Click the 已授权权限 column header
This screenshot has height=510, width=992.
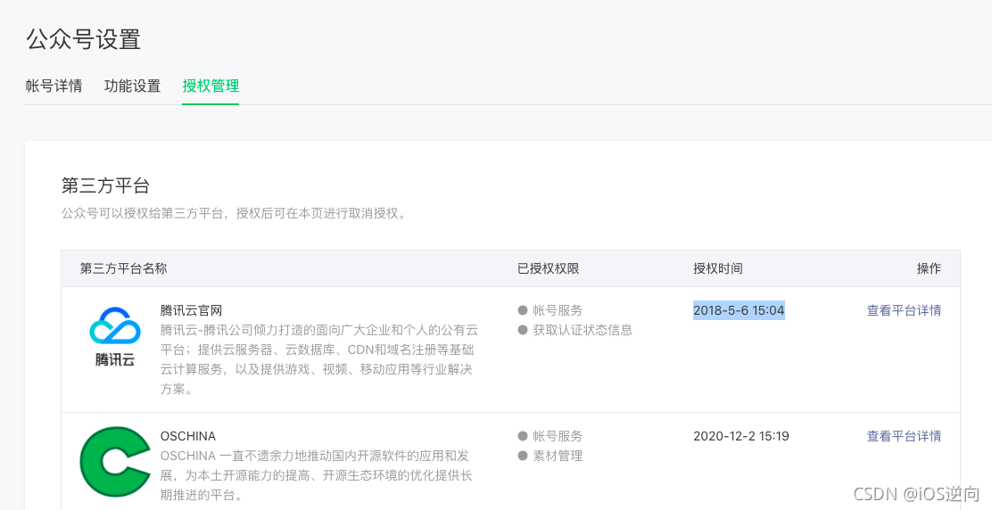[x=548, y=268]
